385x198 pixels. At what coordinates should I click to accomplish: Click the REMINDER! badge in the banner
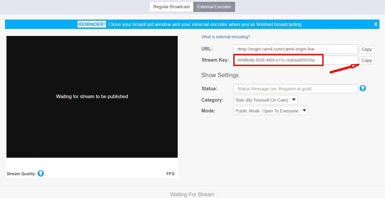click(92, 24)
